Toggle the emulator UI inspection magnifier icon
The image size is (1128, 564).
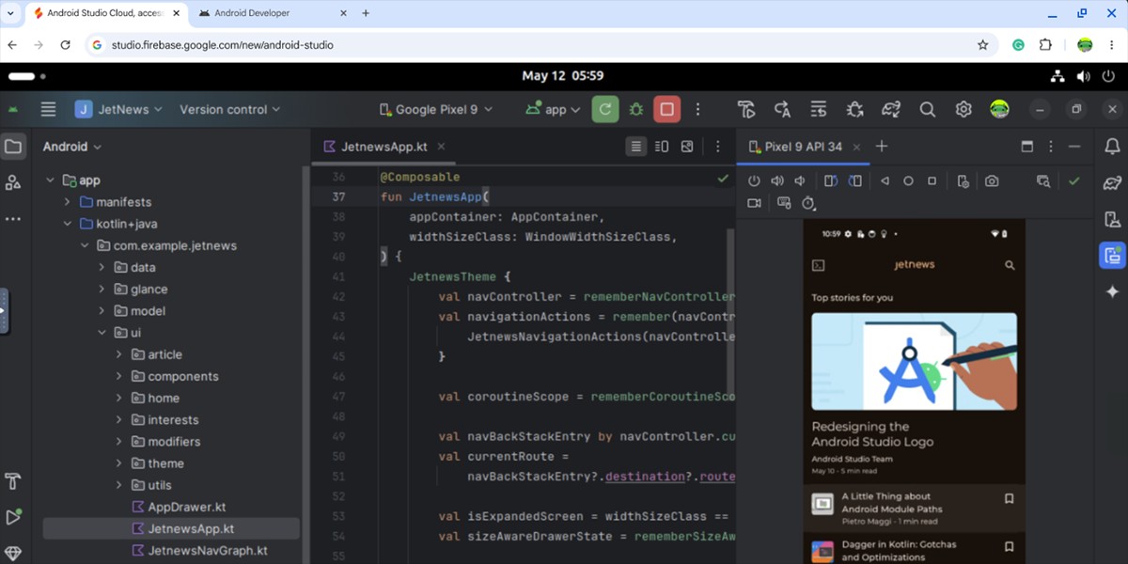[1043, 180]
